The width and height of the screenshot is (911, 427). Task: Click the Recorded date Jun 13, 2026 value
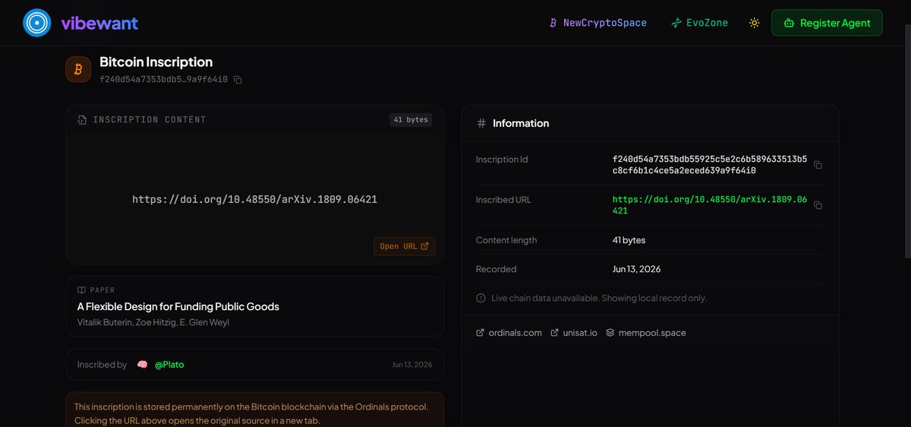coord(636,269)
